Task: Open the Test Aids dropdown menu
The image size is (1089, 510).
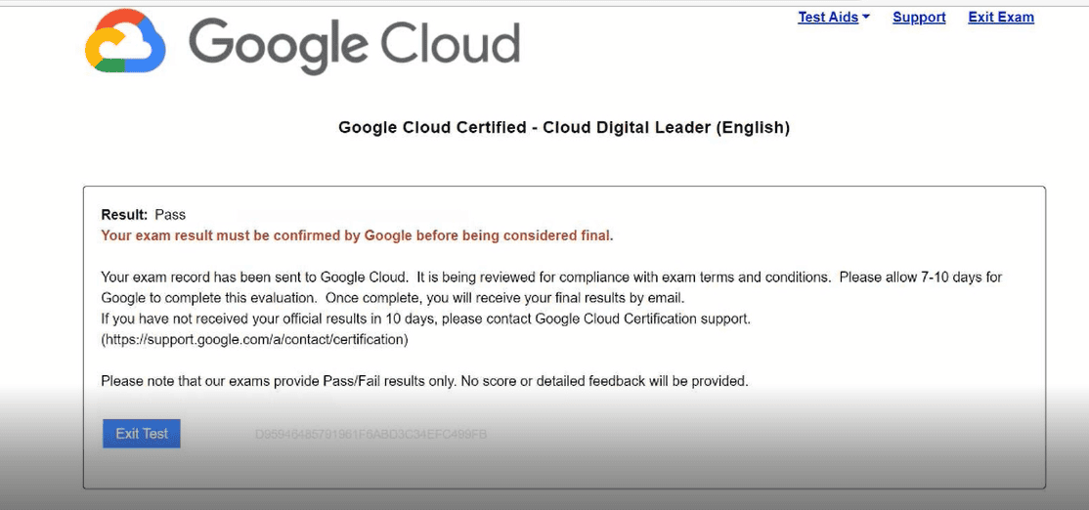Action: click(827, 18)
